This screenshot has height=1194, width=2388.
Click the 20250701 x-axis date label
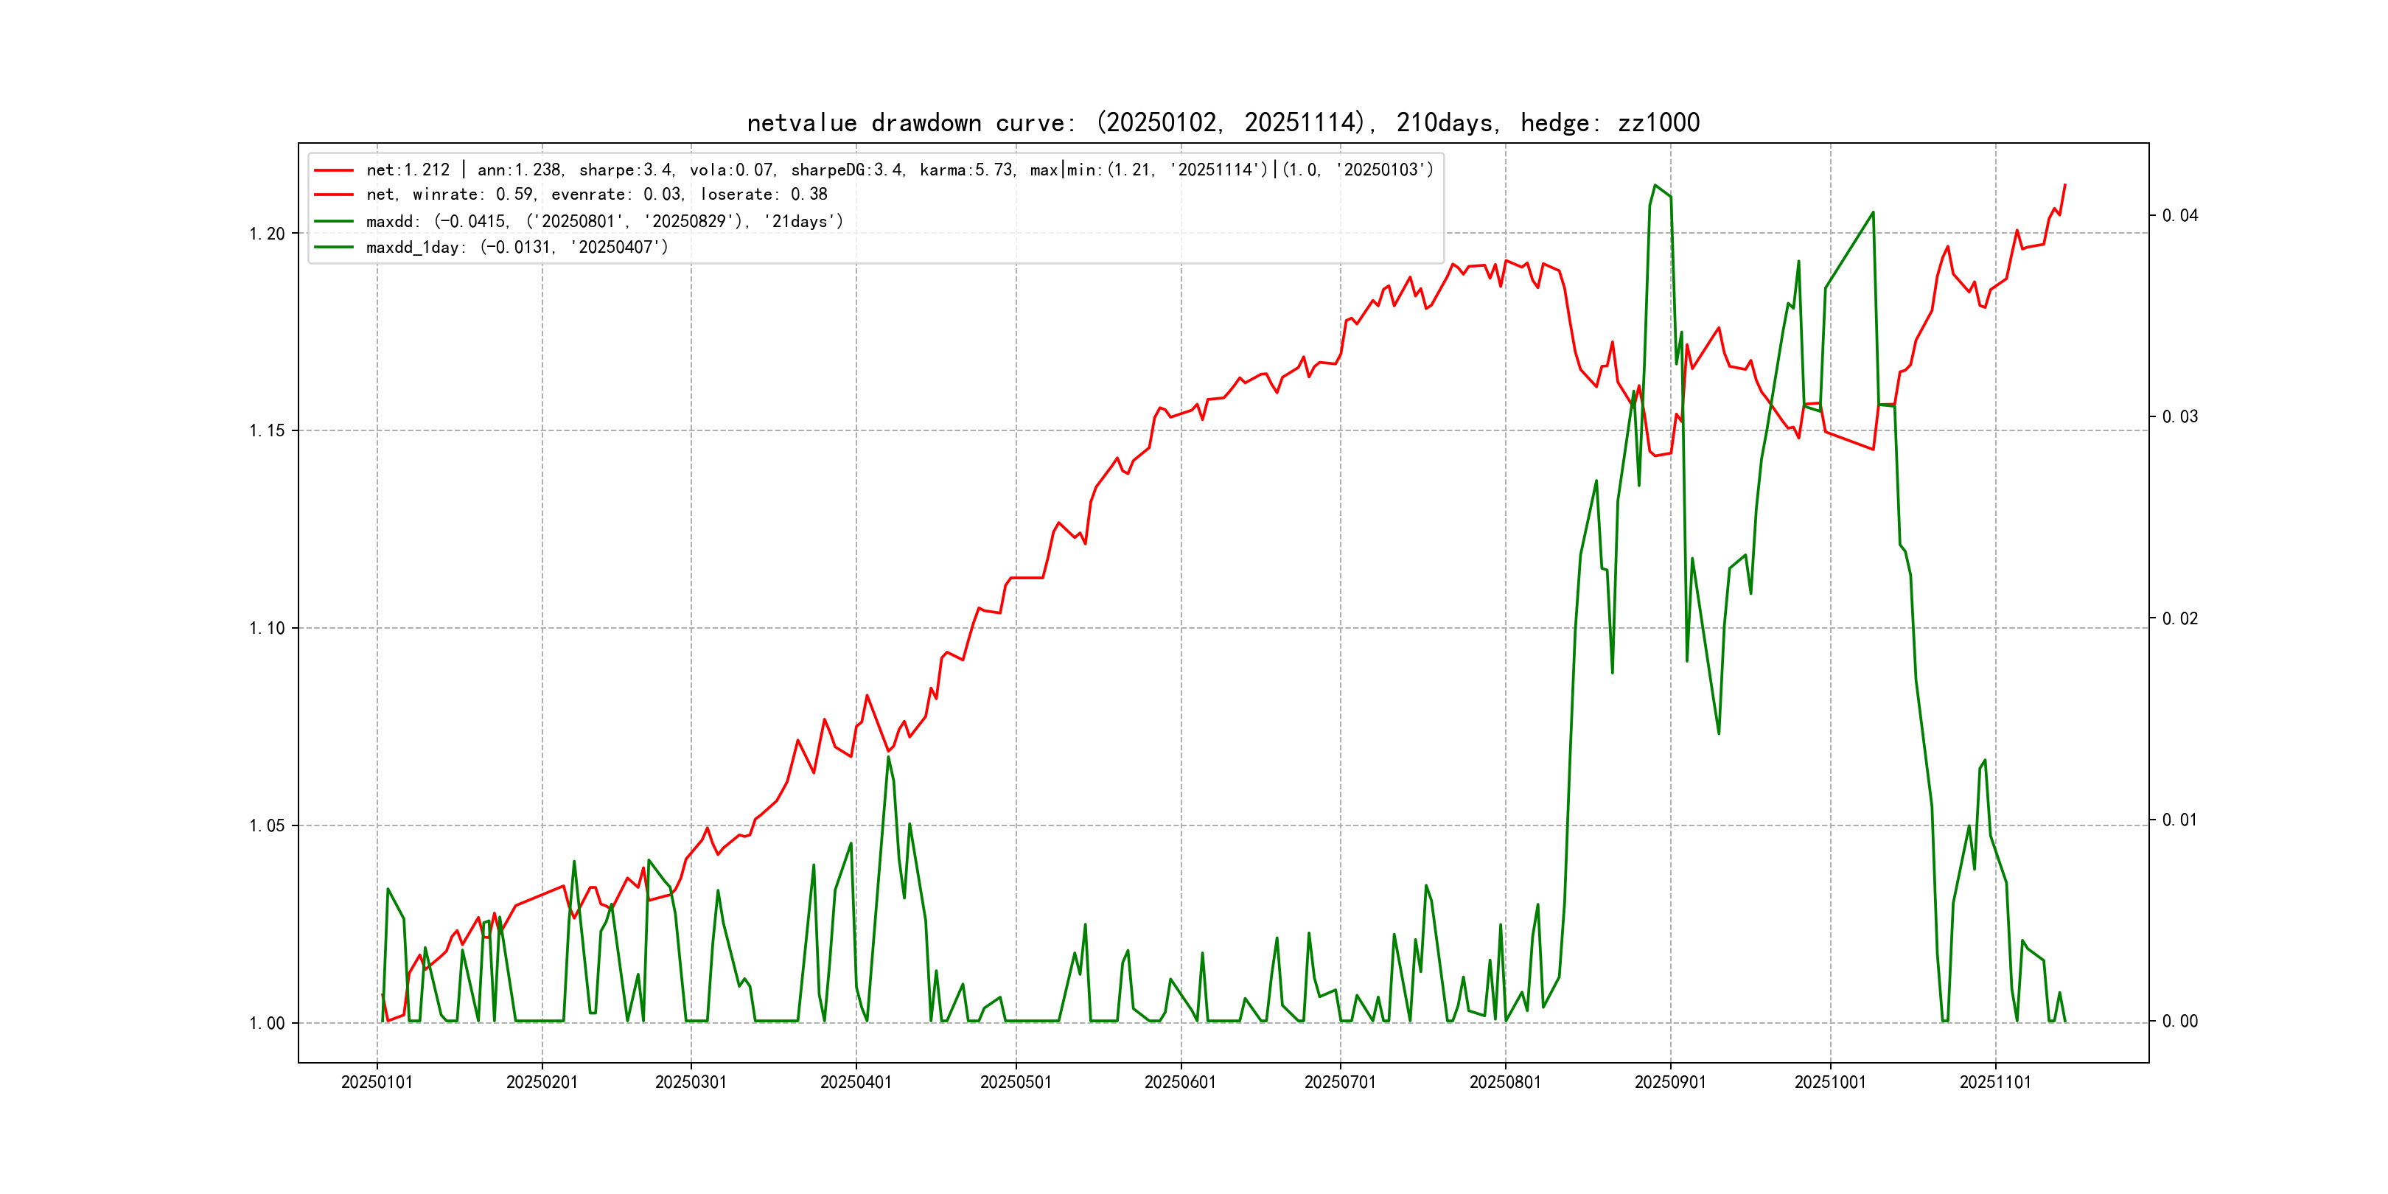pyautogui.click(x=1339, y=1082)
